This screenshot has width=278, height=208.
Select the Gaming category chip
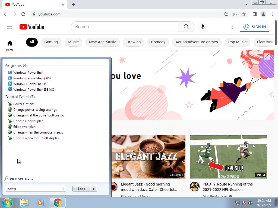coord(51,42)
